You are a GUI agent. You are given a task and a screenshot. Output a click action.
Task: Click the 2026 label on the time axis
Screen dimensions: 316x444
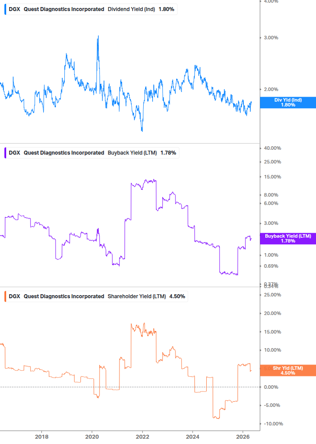pyautogui.click(x=243, y=437)
